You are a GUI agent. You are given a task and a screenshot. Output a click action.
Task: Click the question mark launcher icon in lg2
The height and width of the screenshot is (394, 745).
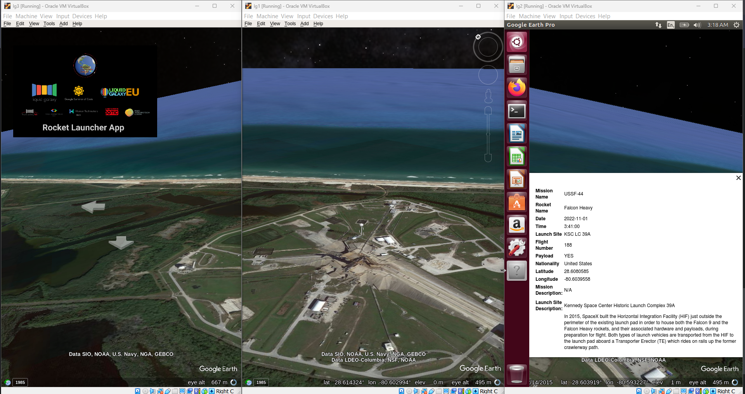517,271
